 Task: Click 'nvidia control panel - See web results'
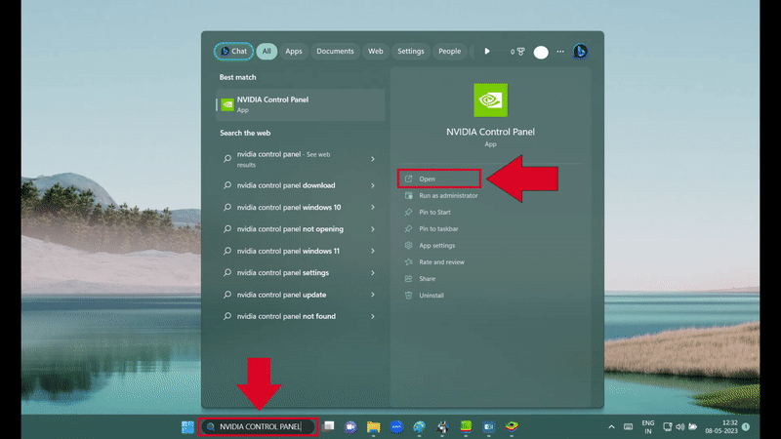pos(283,159)
